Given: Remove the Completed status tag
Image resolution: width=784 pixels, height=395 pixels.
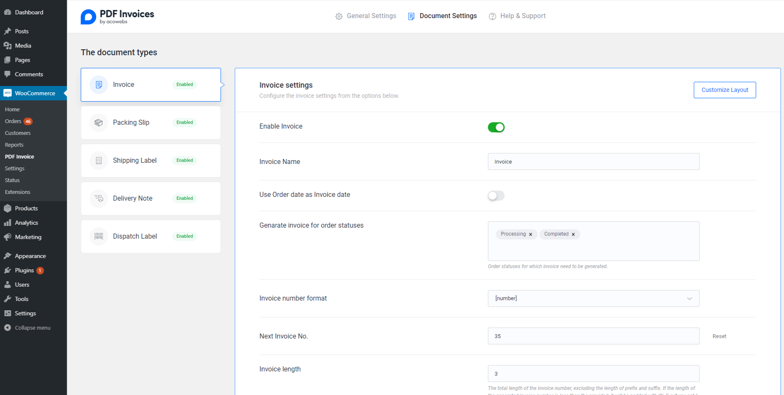Looking at the screenshot, I should tap(573, 234).
